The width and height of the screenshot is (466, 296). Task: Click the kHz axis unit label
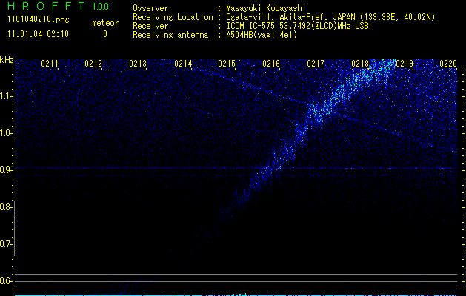click(7, 60)
